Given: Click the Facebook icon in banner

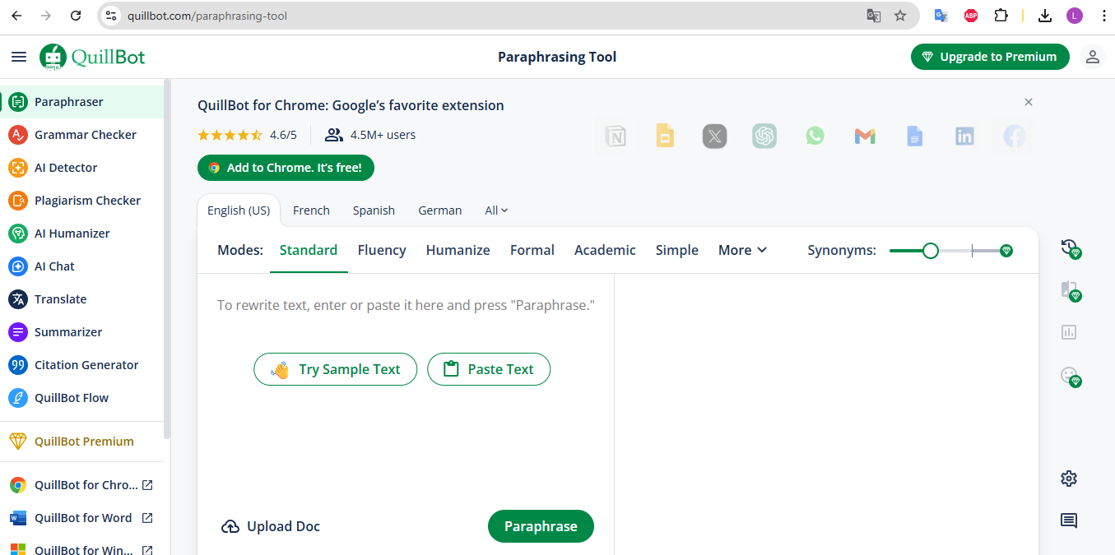Looking at the screenshot, I should (1015, 136).
